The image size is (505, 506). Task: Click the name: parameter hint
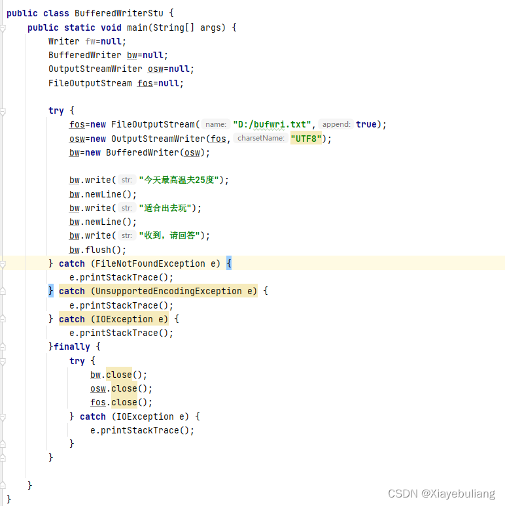[216, 124]
